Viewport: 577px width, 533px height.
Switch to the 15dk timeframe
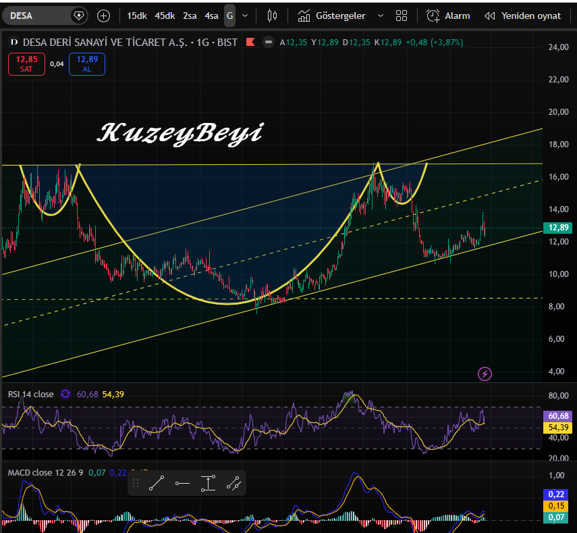(137, 16)
